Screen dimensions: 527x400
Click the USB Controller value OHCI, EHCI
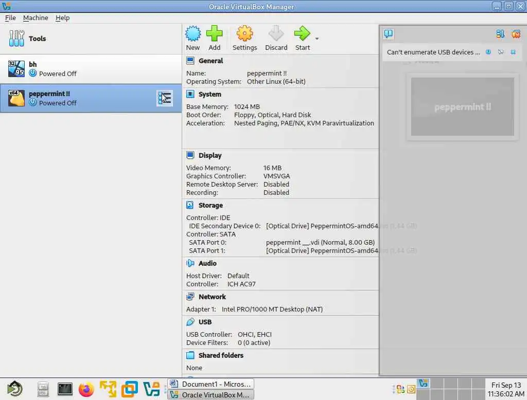point(254,335)
